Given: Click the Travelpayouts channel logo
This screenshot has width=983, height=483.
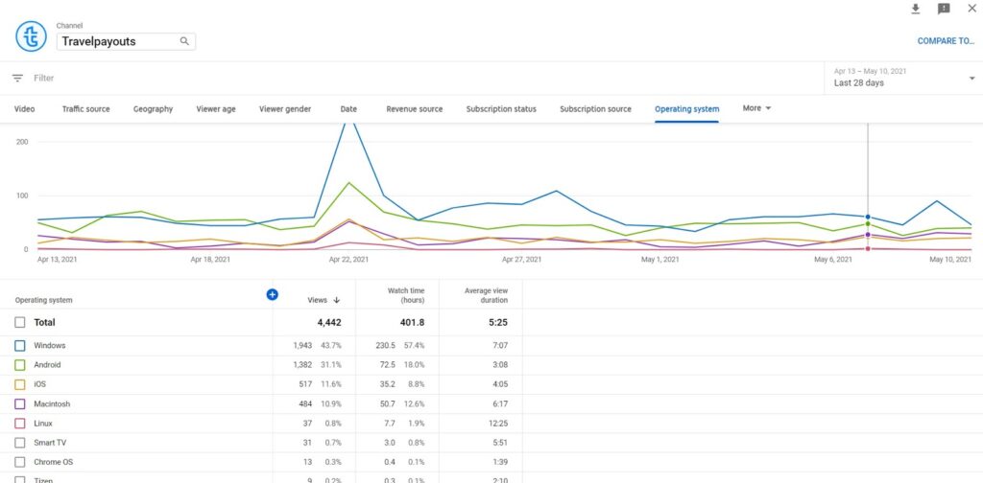Looking at the screenshot, I should [31, 36].
